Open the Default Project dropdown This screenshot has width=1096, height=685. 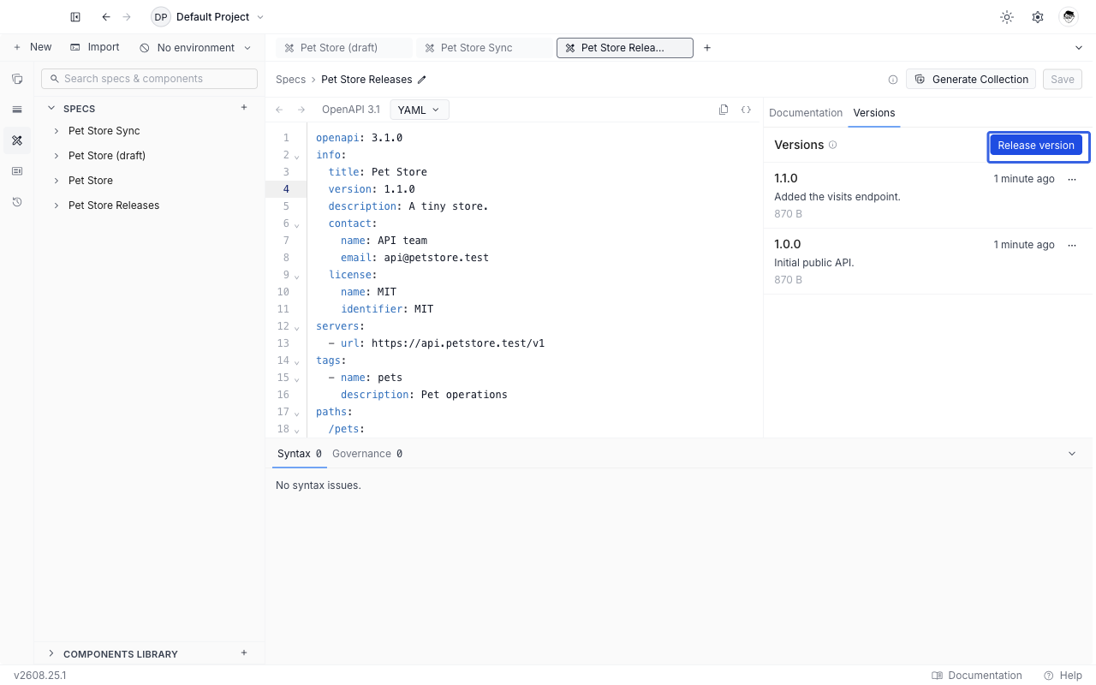(x=208, y=17)
